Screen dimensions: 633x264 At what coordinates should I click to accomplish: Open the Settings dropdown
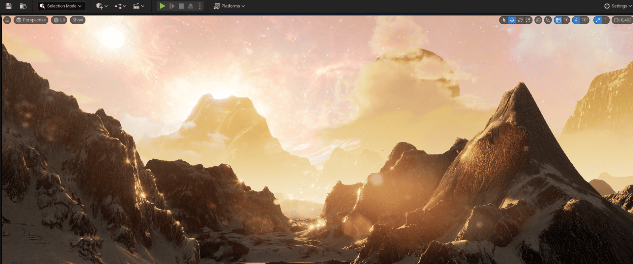tap(618, 6)
